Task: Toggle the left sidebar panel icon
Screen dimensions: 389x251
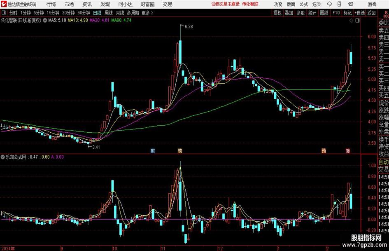Action: [4, 13]
